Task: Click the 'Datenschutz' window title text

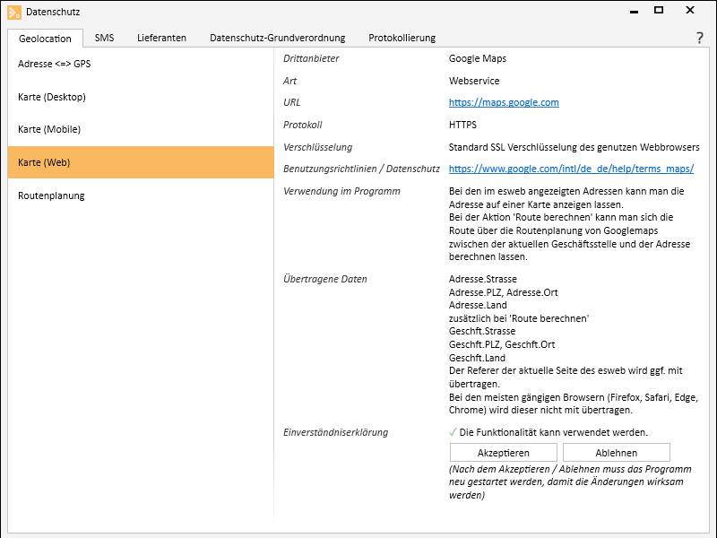Action: click(53, 13)
